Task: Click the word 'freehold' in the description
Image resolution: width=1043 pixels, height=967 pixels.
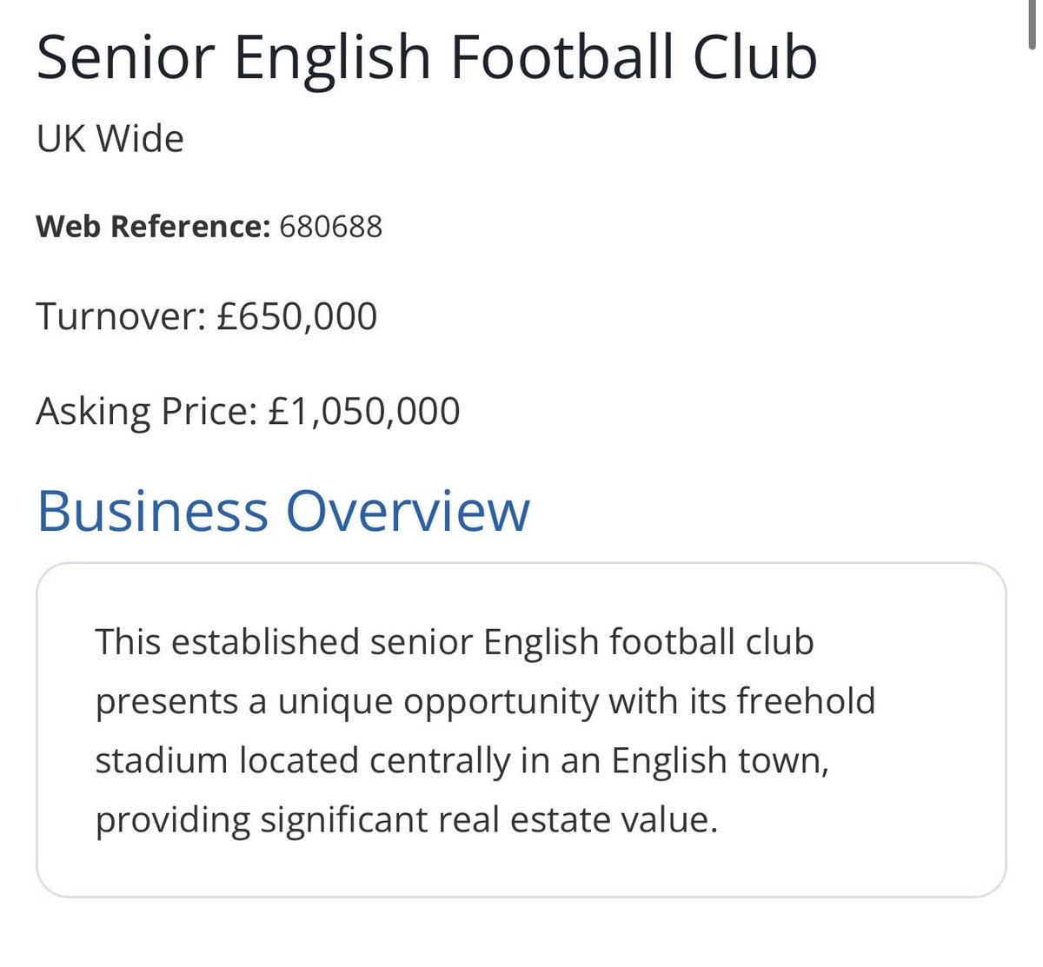Action: click(806, 701)
